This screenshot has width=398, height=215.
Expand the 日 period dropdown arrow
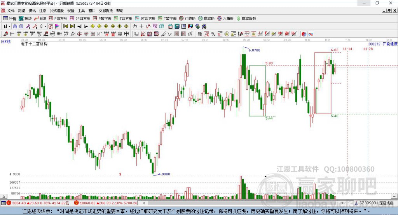point(10,26)
